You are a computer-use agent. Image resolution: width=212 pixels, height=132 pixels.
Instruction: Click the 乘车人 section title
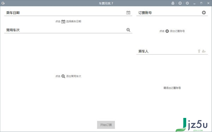pos(143,51)
